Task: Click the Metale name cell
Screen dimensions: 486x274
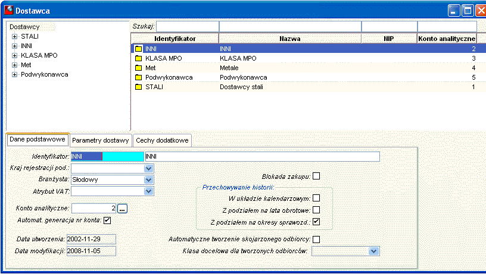Action: coord(229,68)
